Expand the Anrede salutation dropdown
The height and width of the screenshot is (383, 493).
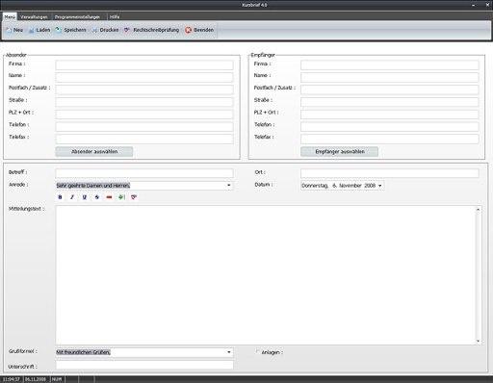click(x=229, y=186)
